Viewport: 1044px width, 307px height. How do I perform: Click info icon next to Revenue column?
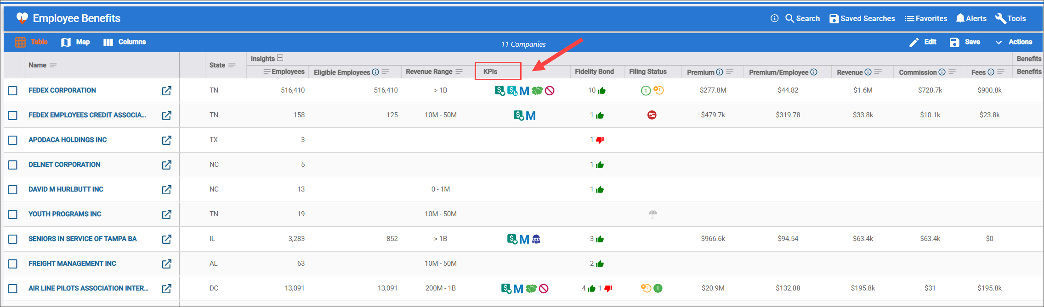tap(868, 72)
